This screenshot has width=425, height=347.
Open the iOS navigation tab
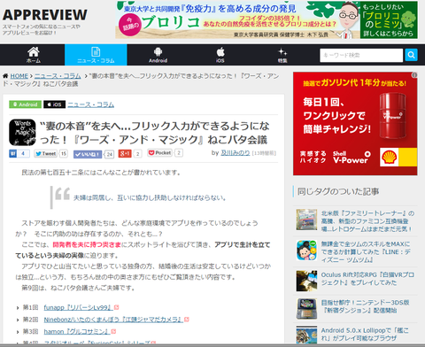(220, 55)
